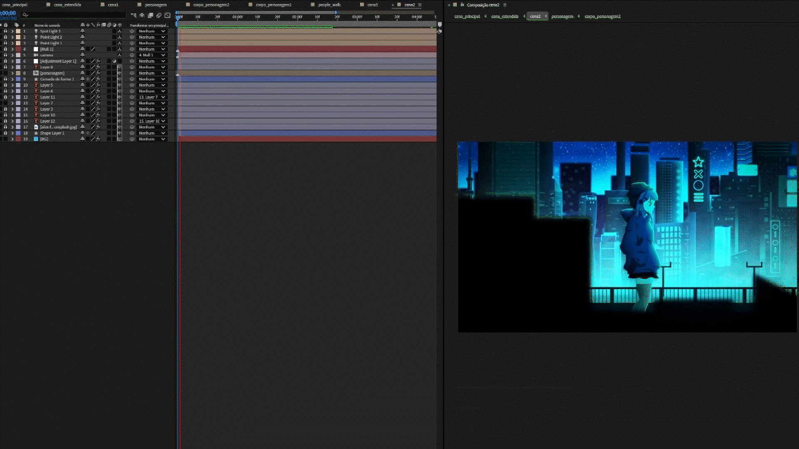Open the cena2 timeline panel menu
Screen dimensions: 799x449
pyautogui.click(x=419, y=5)
